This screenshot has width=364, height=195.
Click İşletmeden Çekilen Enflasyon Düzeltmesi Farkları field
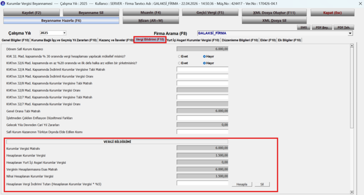click(x=202, y=118)
